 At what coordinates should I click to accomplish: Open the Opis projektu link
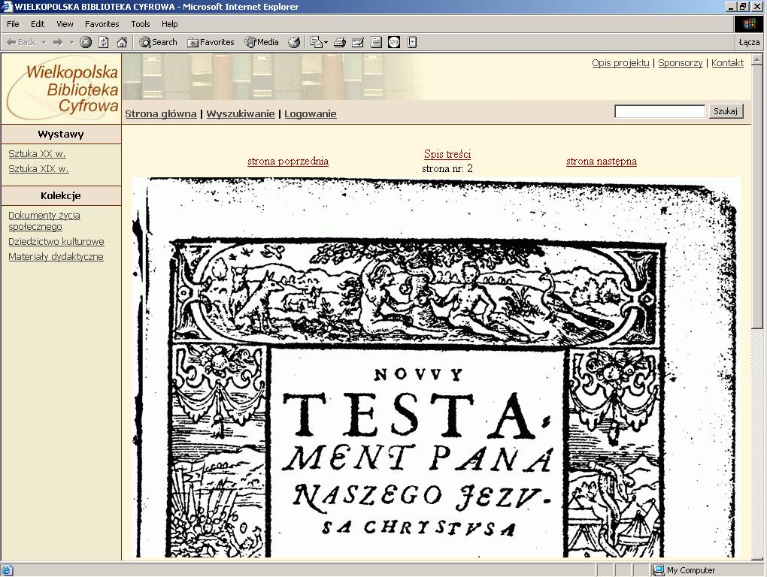pyautogui.click(x=620, y=62)
